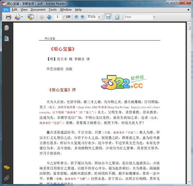Viewport: 193px width, 186px height.
Task: Click the scrollbar down arrow
Action: [189, 182]
